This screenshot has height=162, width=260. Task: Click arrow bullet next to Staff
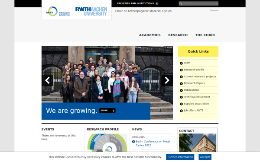[181, 64]
